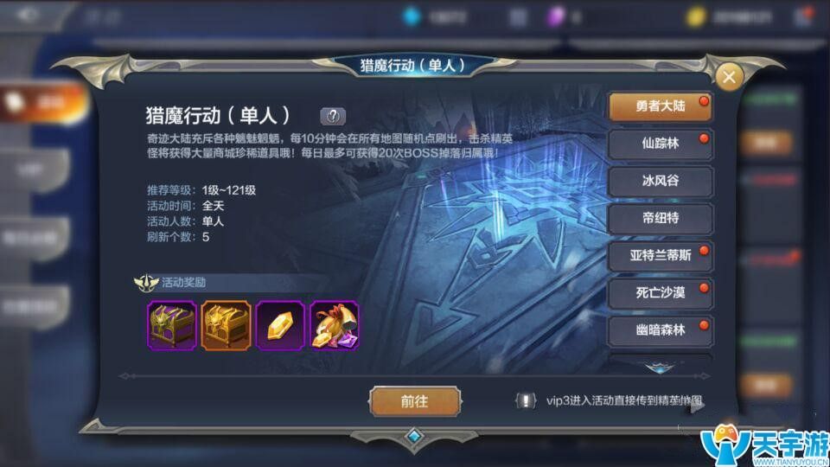This screenshot has width=830, height=467.
Task: Click the question mark help icon
Action: [332, 116]
